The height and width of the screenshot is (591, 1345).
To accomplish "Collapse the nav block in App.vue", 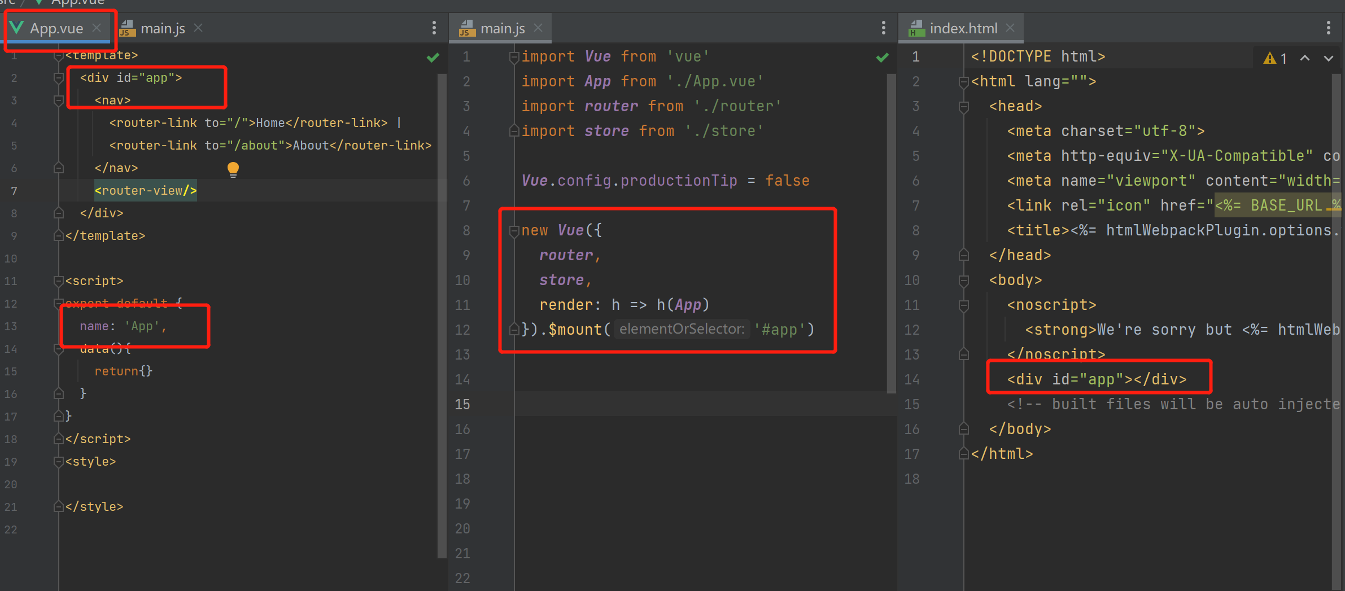I will pos(58,100).
